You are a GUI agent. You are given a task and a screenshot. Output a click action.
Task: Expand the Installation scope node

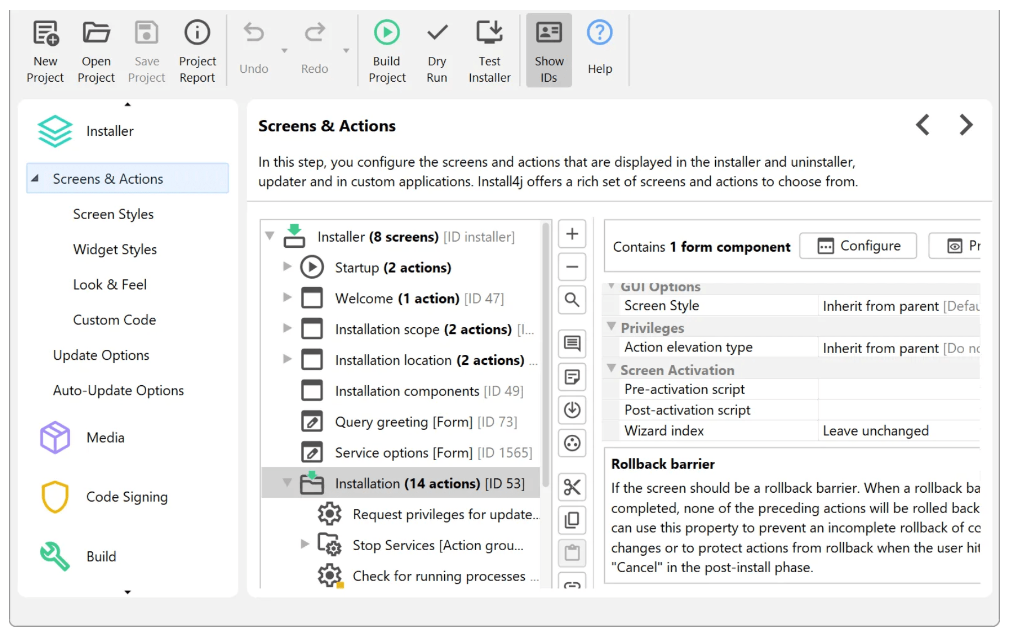[x=287, y=329]
